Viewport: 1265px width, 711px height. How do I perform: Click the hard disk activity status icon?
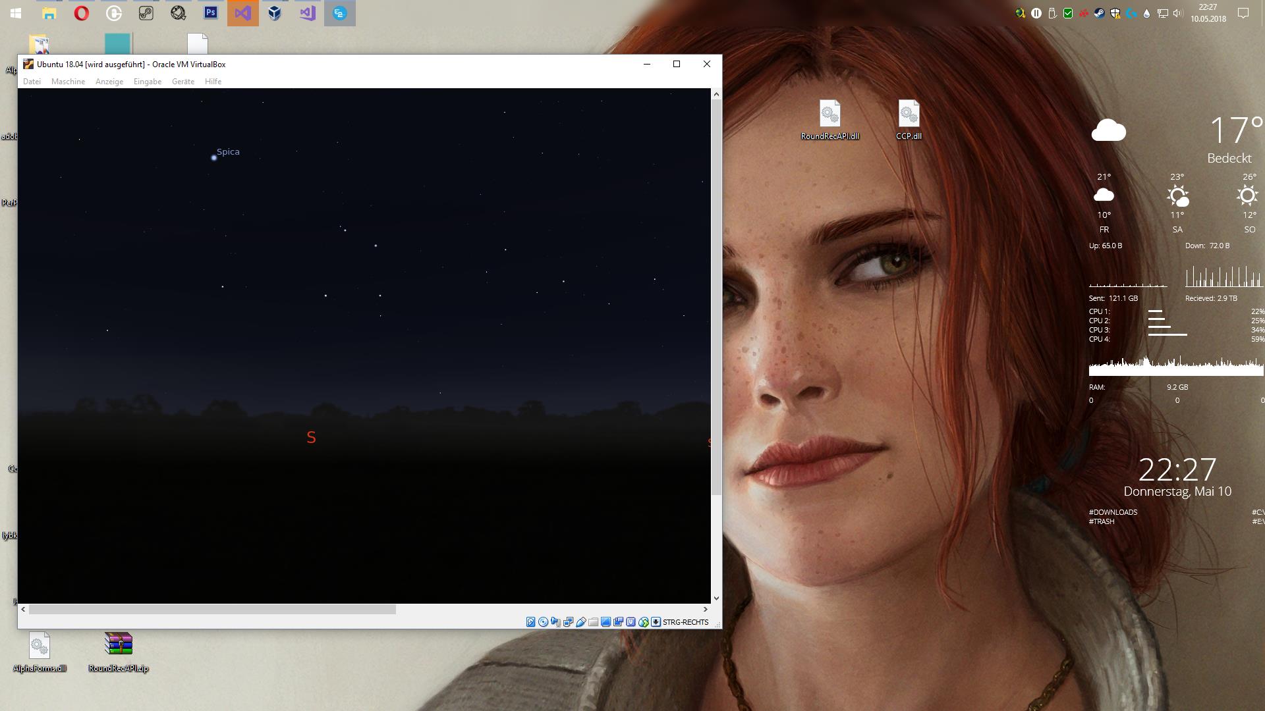(530, 621)
